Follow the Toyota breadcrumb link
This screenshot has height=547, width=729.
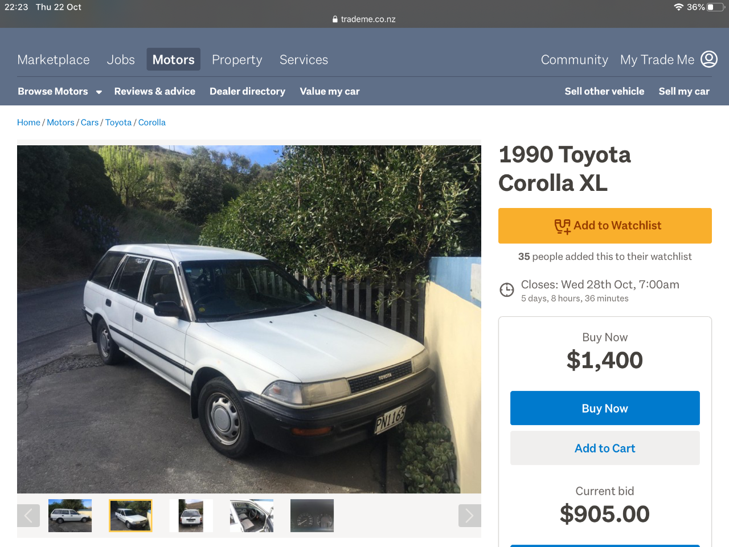pyautogui.click(x=118, y=123)
